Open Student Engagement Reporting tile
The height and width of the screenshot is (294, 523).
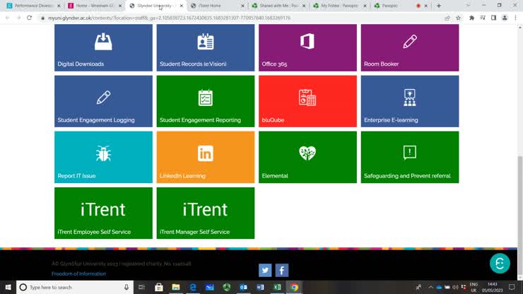pos(206,101)
